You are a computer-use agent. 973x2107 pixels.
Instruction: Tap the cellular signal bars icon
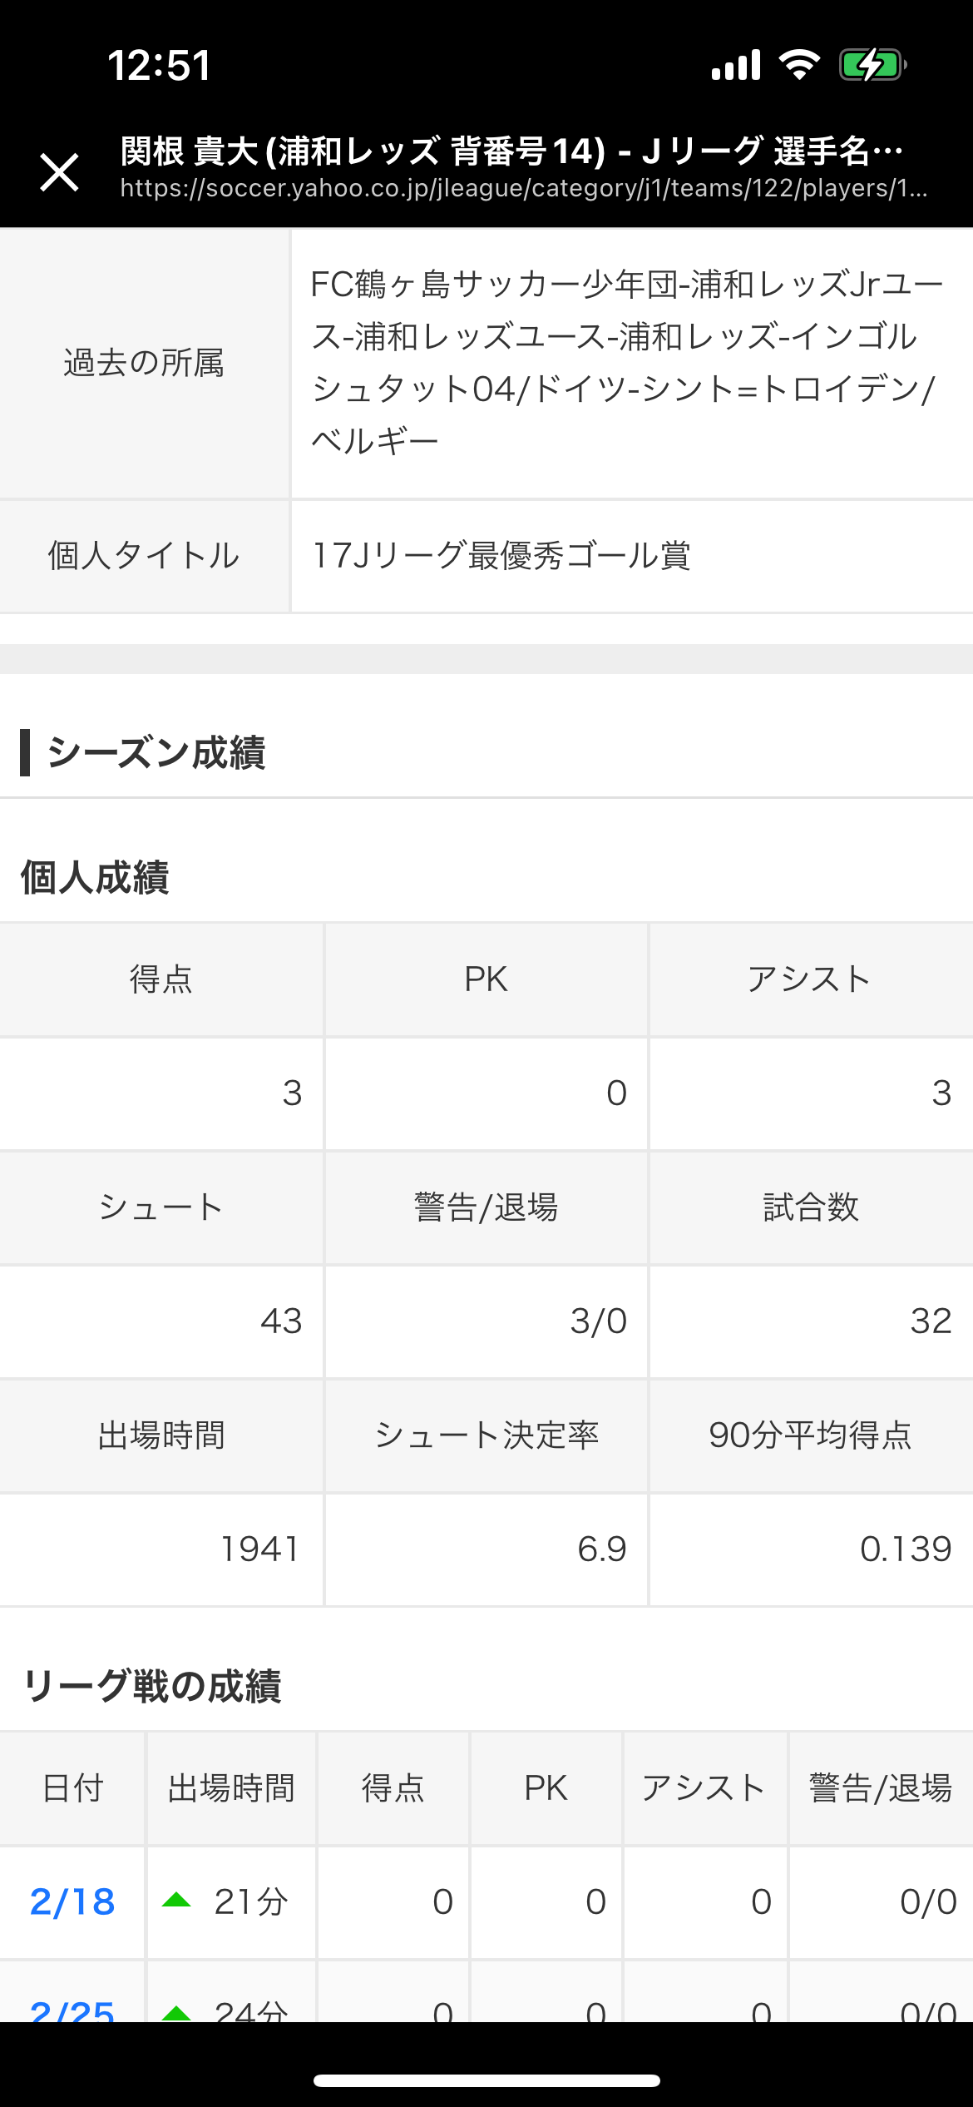click(736, 65)
